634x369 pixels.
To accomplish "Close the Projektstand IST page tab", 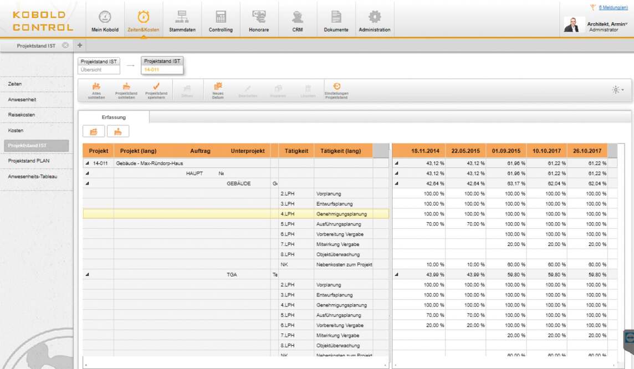I will tap(65, 45).
